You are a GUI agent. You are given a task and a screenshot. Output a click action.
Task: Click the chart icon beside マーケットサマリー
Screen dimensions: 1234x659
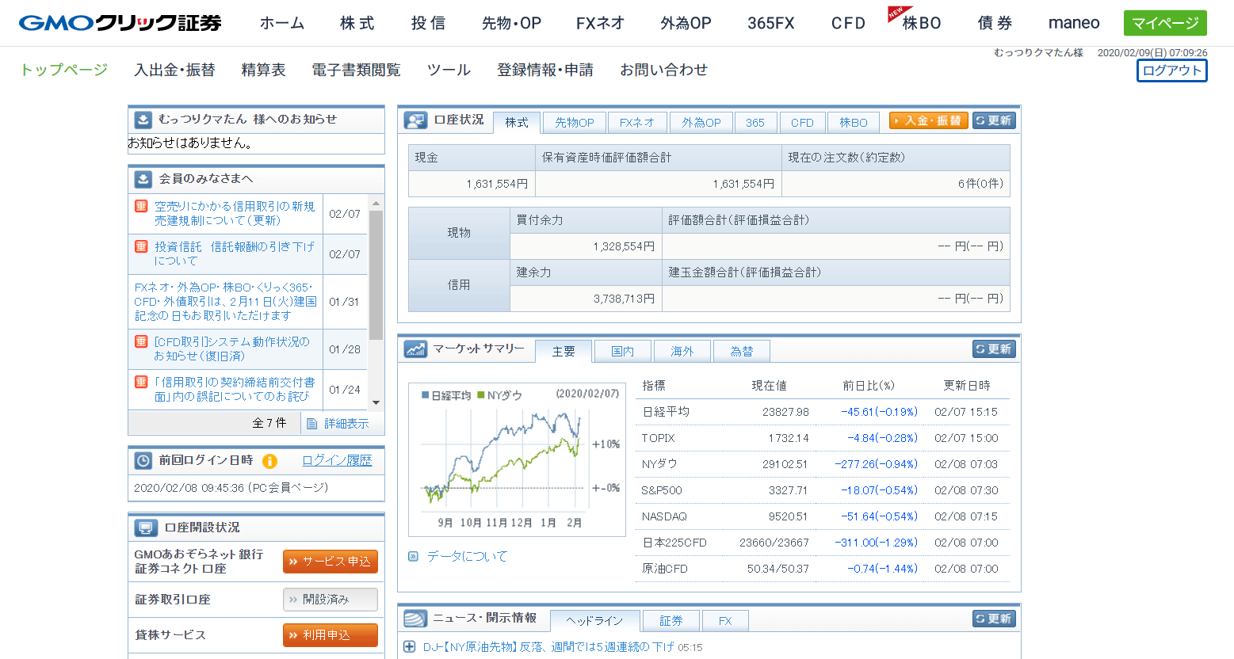[415, 349]
